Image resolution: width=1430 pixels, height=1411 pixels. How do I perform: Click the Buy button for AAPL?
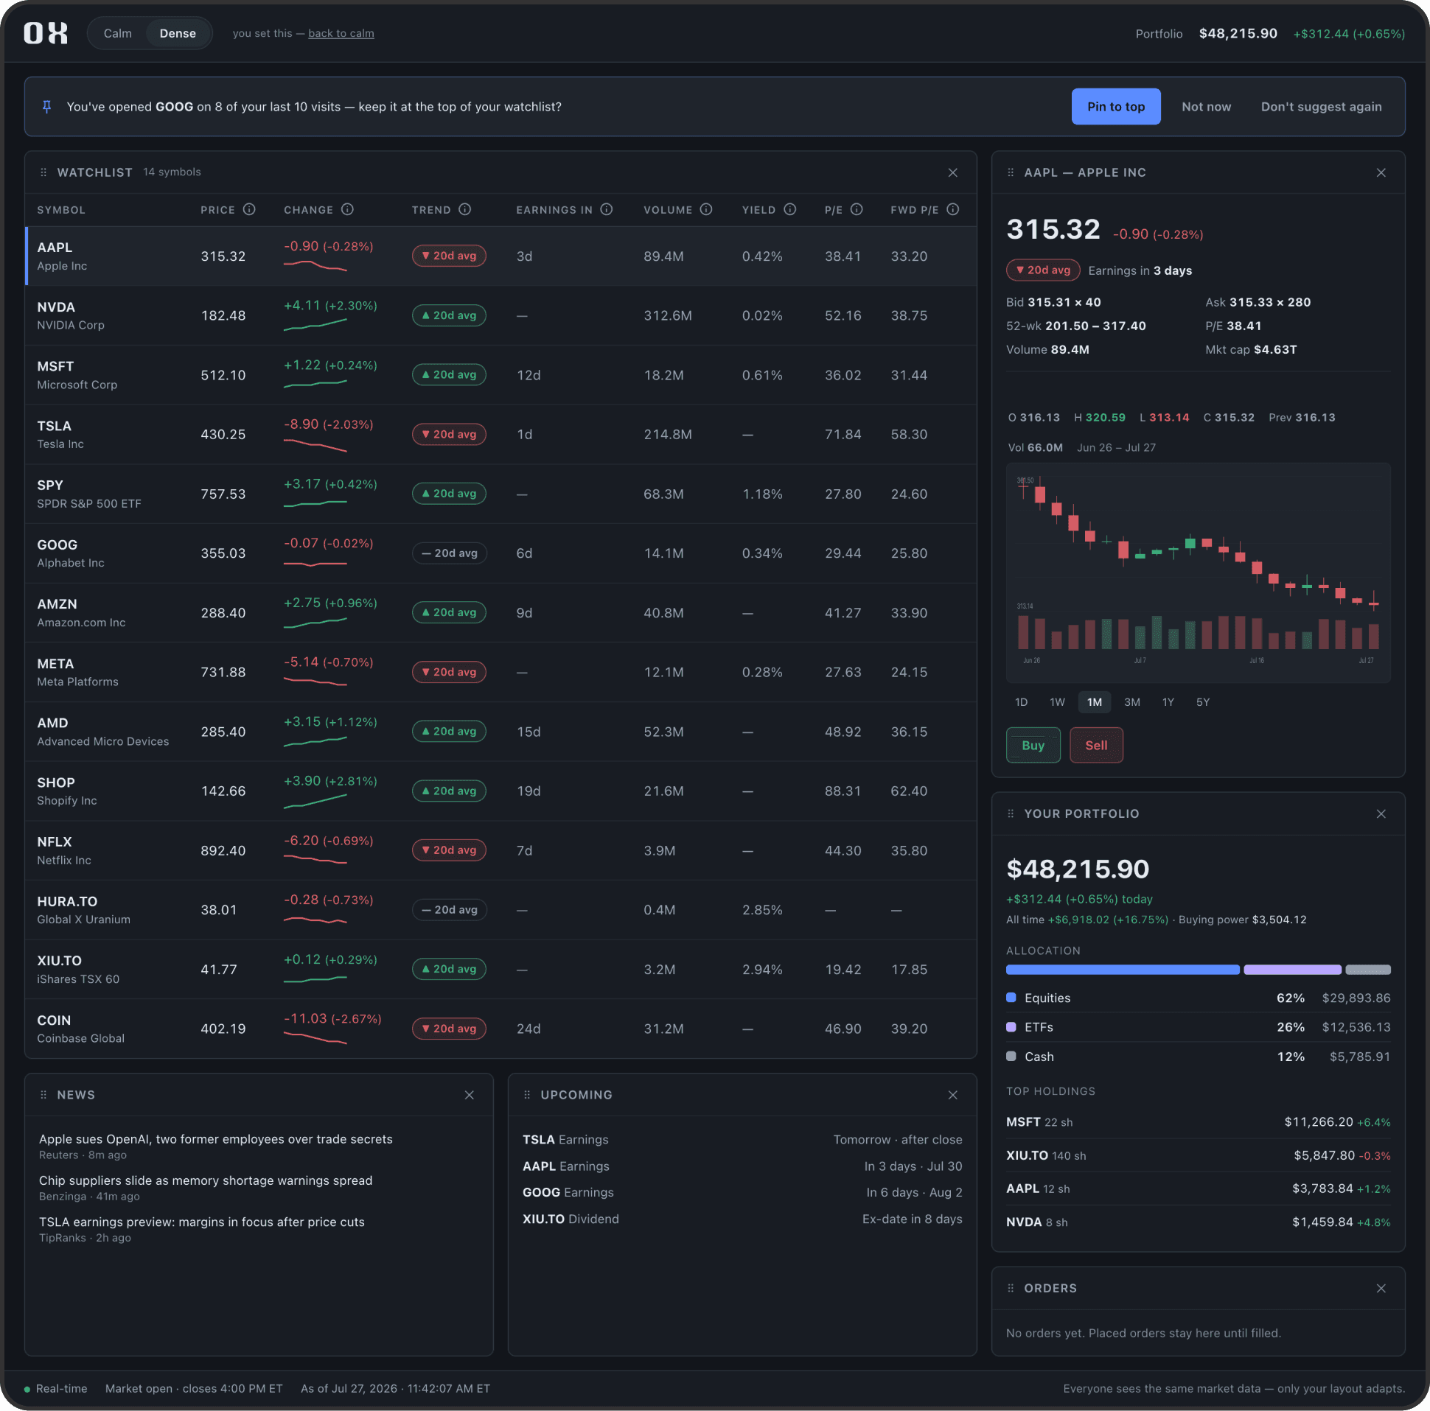(1033, 744)
